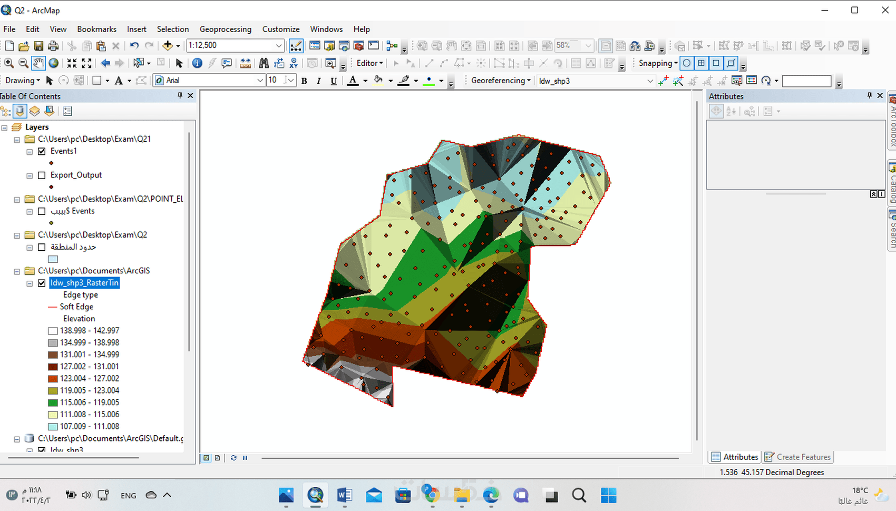896x511 pixels.
Task: Zoom to Full Extent globe icon
Action: pyautogui.click(x=54, y=63)
